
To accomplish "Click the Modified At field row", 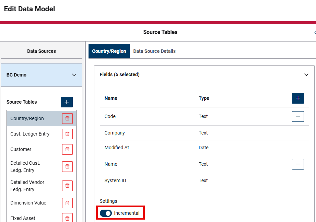I will click(137, 148).
